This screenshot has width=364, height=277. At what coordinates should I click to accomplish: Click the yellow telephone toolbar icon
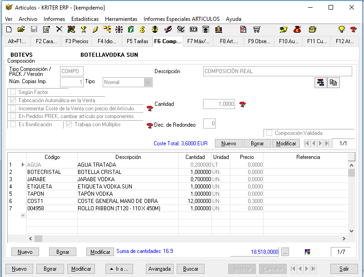point(313,30)
